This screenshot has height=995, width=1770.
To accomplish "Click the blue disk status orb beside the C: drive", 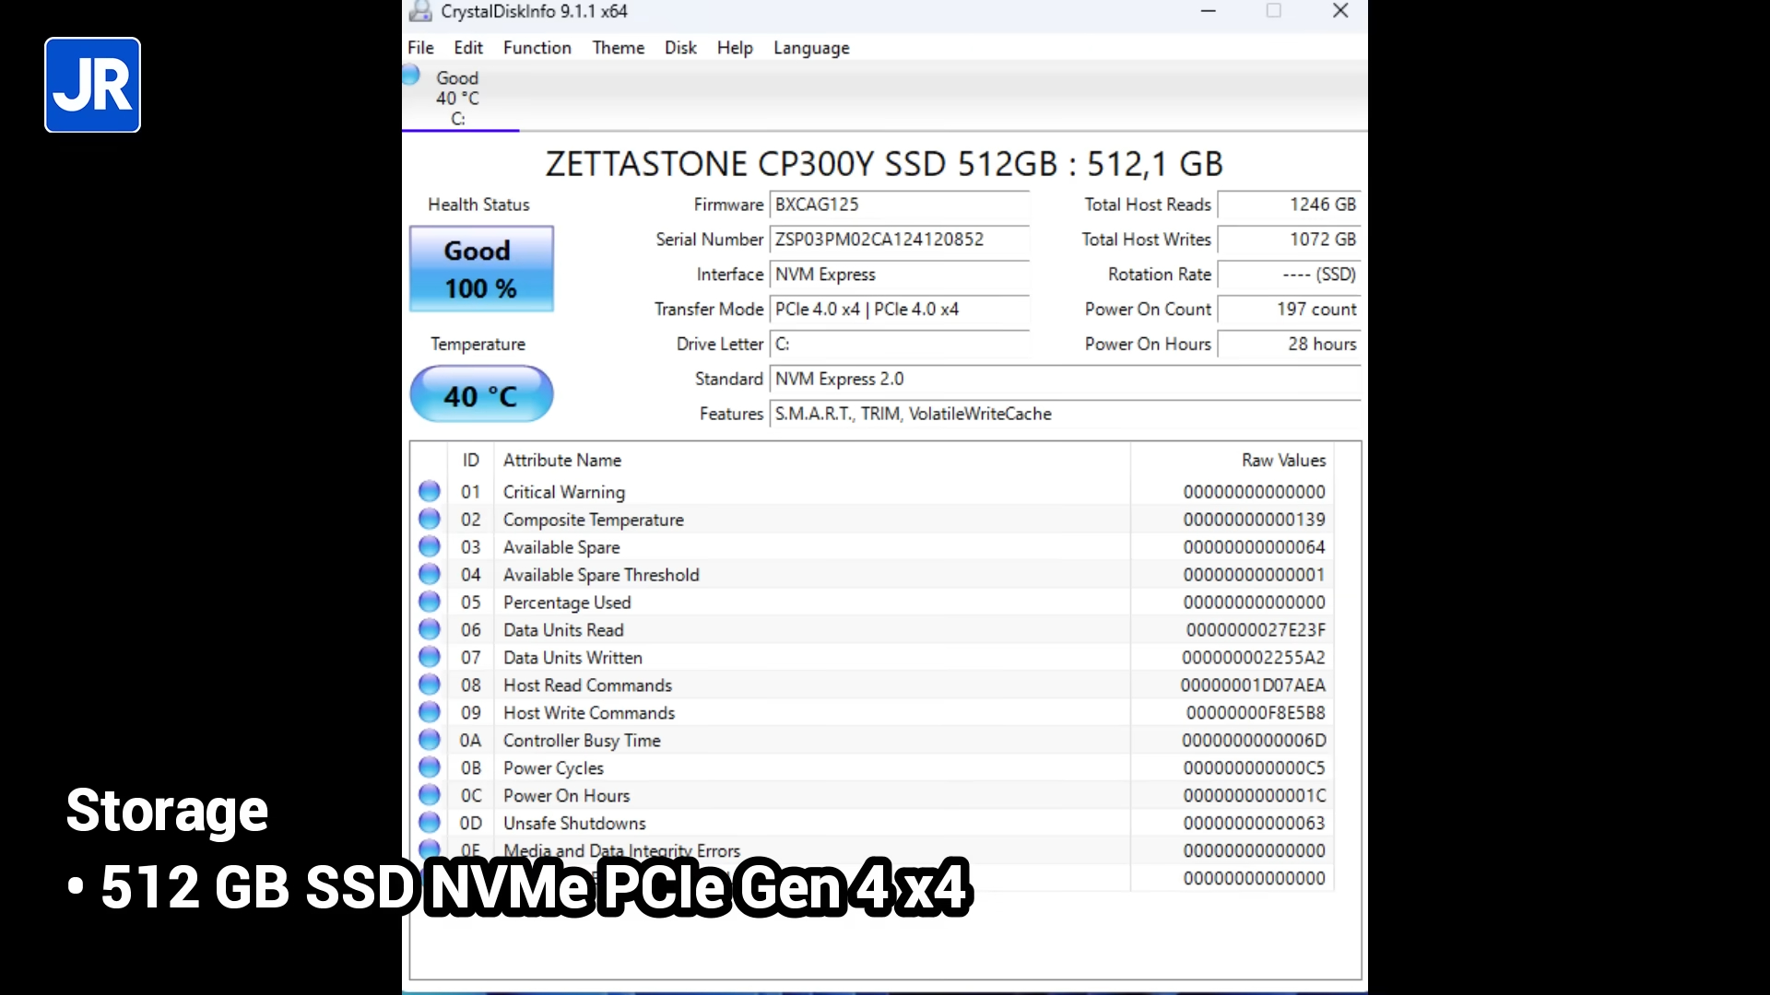I will (411, 76).
